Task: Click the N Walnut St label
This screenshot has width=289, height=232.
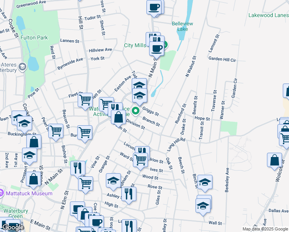Action: click(x=191, y=67)
